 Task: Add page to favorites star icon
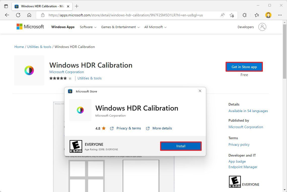coord(232,15)
